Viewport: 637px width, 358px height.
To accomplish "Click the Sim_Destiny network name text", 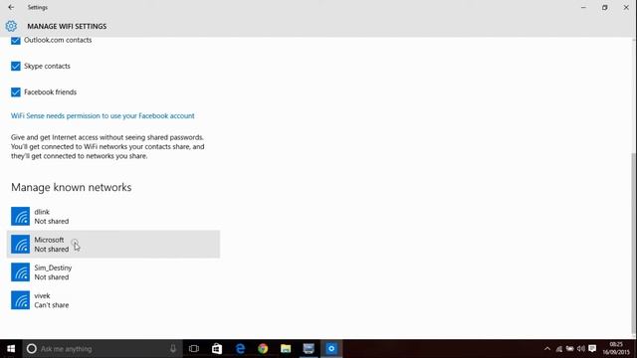I will click(53, 268).
